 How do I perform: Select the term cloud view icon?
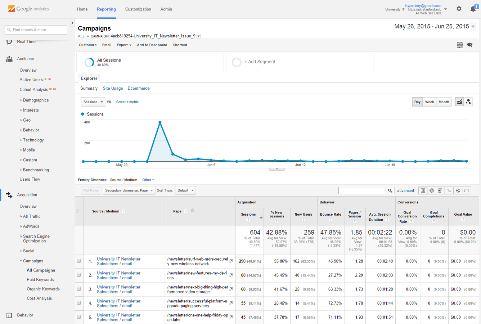[458, 190]
